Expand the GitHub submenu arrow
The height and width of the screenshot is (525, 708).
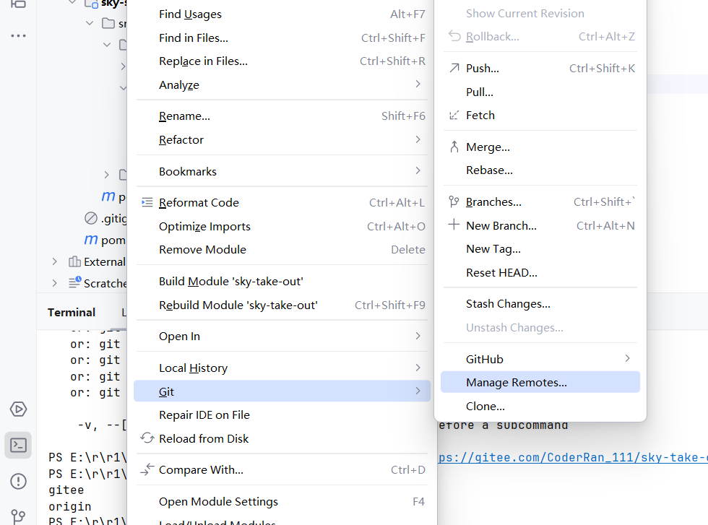tap(627, 358)
